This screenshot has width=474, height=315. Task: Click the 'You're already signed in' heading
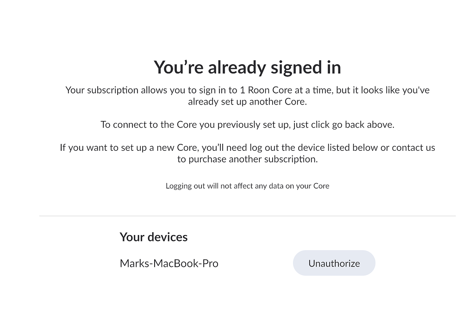click(247, 67)
